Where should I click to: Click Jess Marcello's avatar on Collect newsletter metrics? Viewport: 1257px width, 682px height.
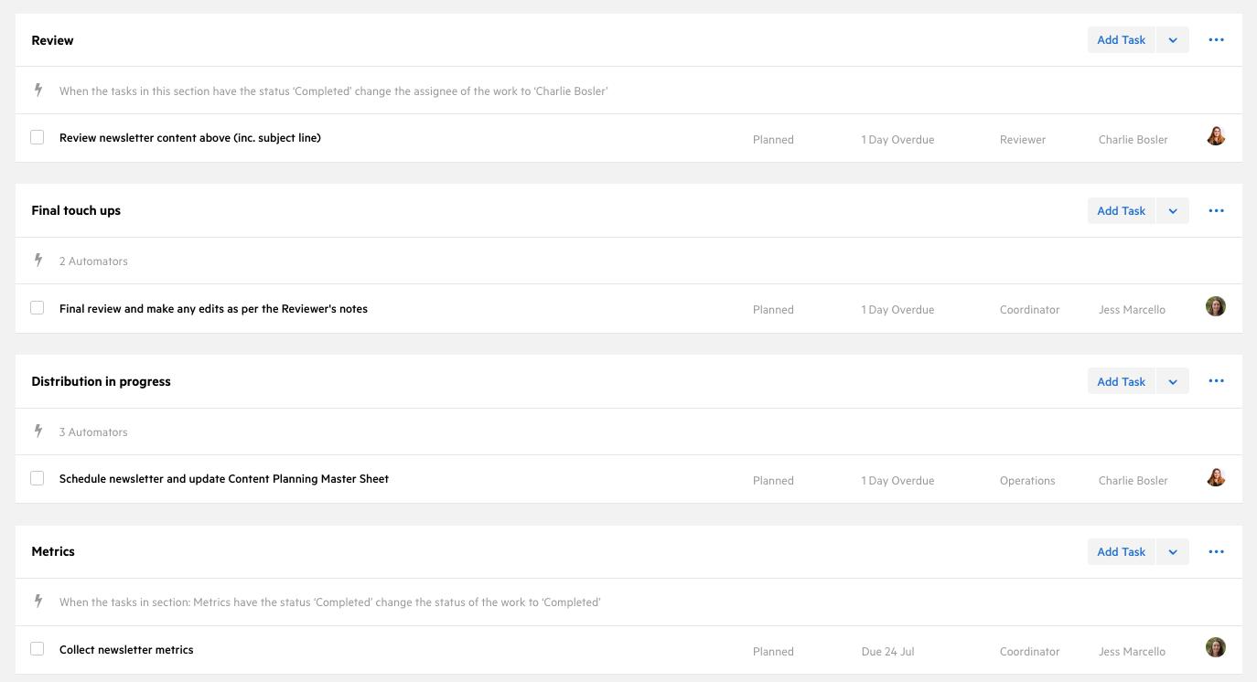tap(1216, 647)
